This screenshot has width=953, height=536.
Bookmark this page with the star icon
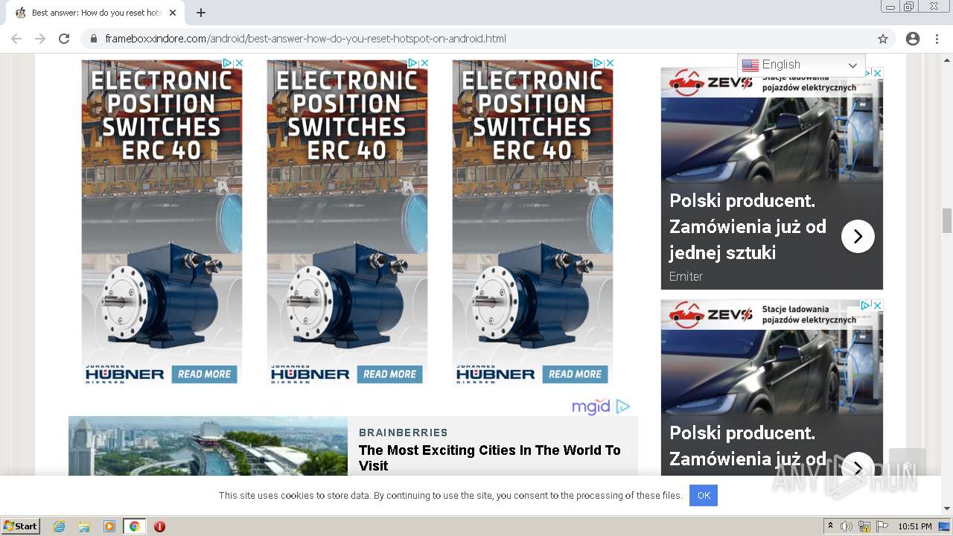(x=883, y=39)
